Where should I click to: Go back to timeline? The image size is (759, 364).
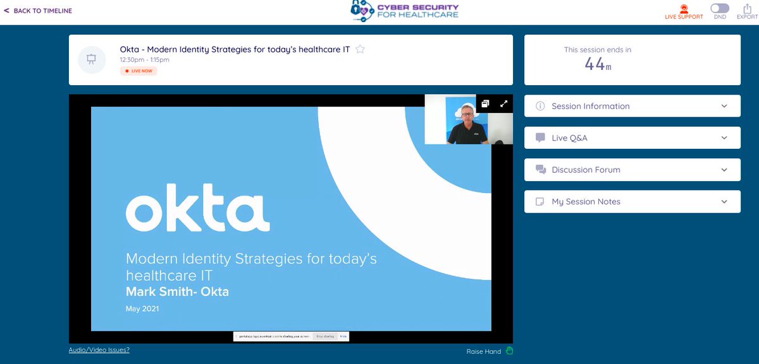pos(38,11)
